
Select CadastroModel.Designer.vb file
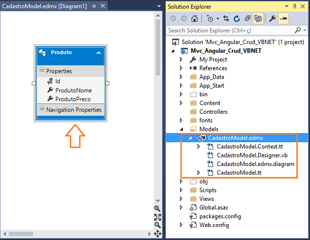click(252, 155)
